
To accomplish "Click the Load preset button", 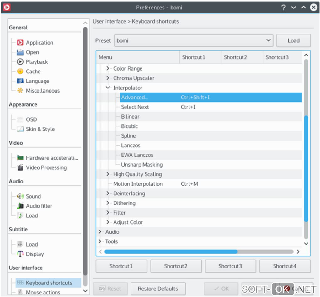I will (293, 40).
